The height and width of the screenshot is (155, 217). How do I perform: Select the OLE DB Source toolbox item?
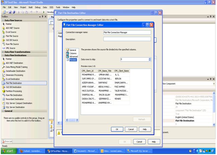[x=12, y=40]
